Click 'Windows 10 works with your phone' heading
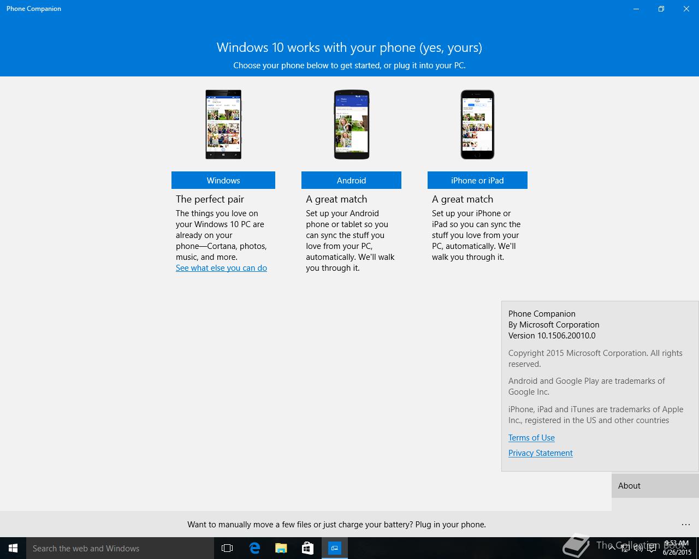 (x=349, y=47)
